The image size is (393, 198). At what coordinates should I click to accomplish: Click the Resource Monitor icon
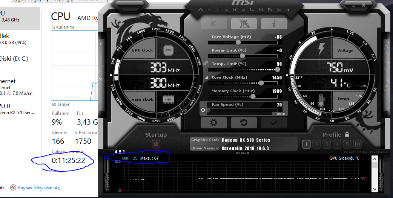13,187
